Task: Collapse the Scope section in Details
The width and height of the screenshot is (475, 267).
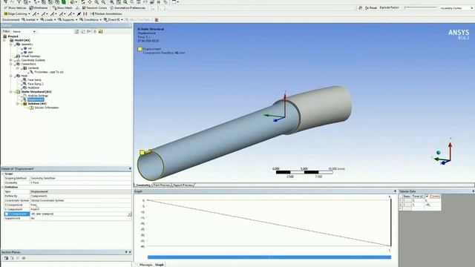Action: 3,174
